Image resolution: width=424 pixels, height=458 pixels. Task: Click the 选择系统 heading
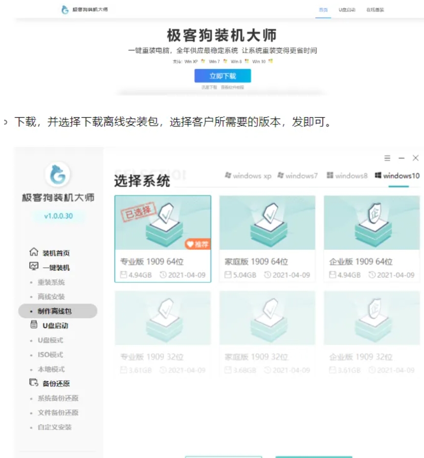142,181
